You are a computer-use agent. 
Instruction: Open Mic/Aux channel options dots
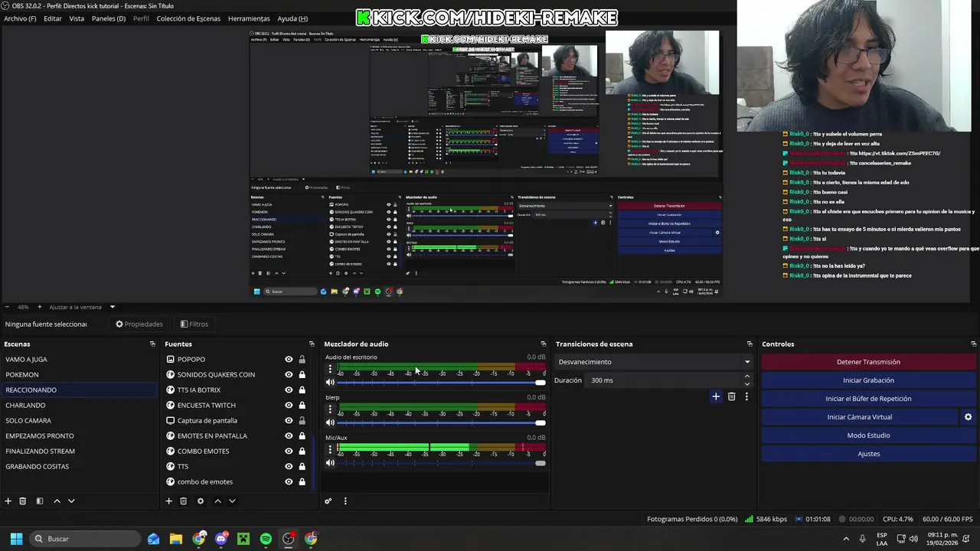pyautogui.click(x=330, y=449)
